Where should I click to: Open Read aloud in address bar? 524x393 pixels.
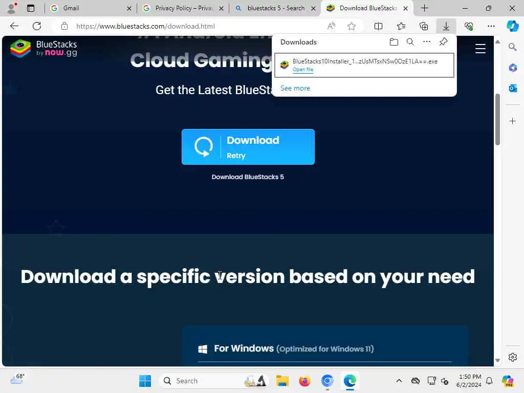331,26
